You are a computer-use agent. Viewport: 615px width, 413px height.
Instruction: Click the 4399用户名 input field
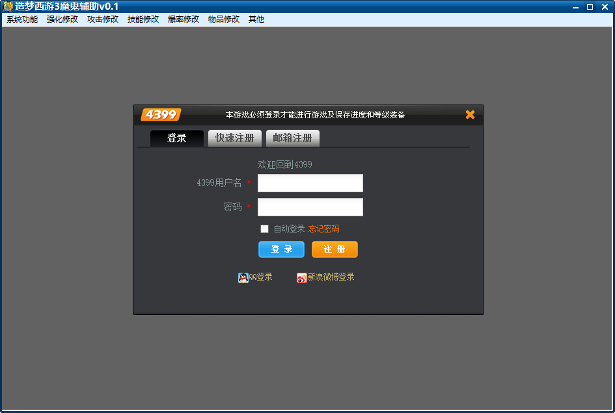click(310, 183)
